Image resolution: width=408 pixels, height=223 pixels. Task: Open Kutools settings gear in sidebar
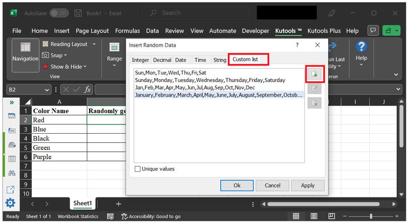10,203
